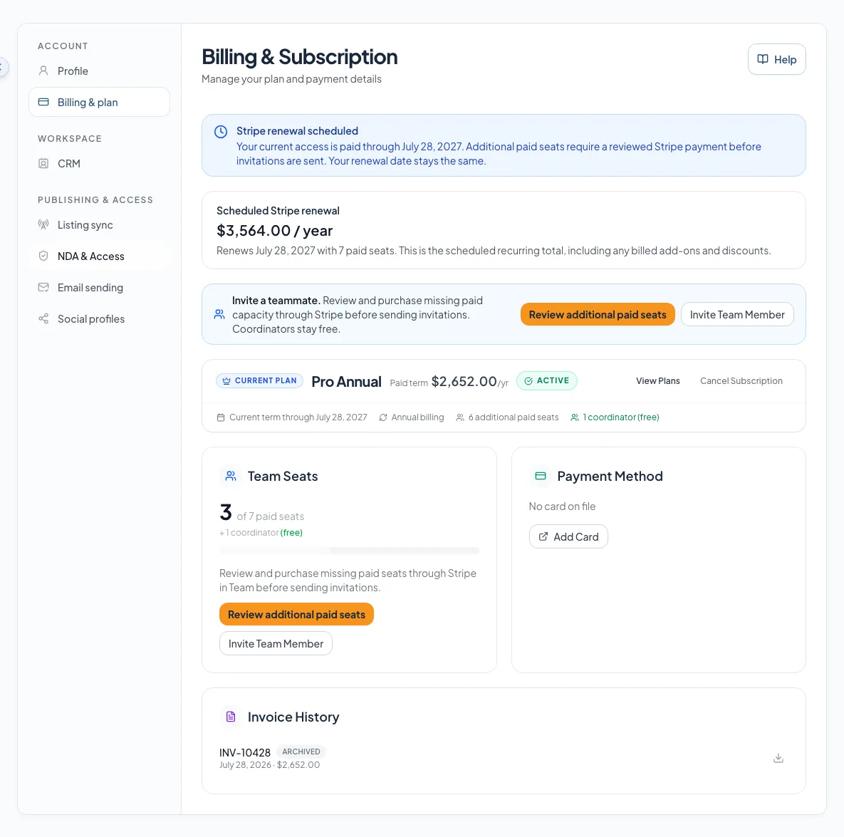Click the Email sending envelope icon

point(43,288)
